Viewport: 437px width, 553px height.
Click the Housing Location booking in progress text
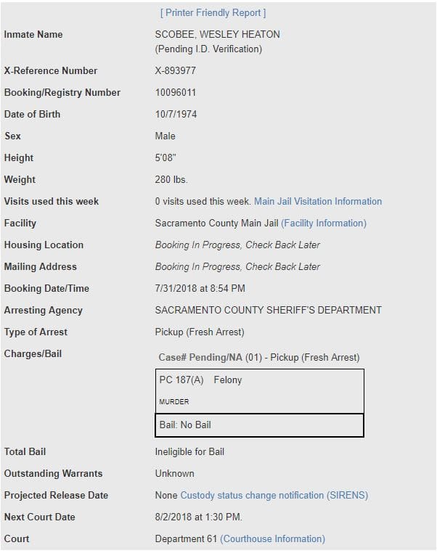click(x=237, y=245)
